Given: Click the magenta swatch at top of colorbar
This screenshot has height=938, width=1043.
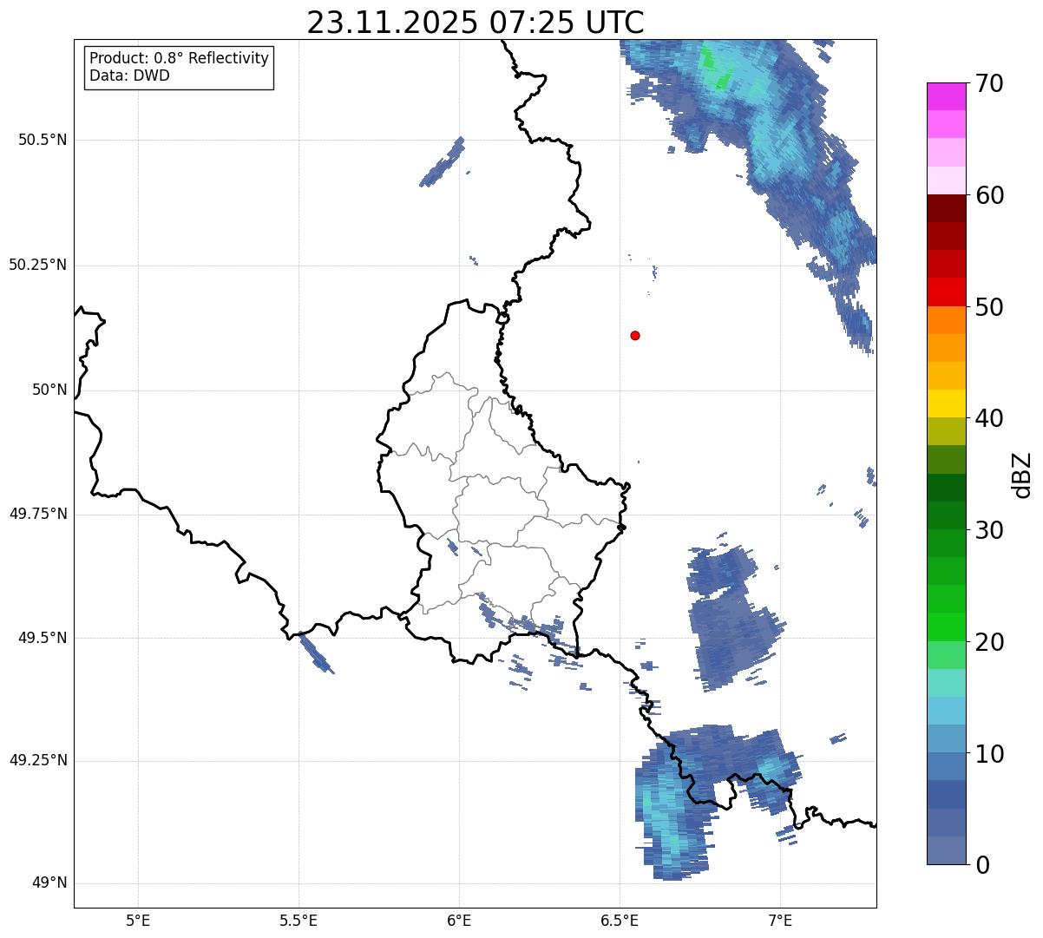Looking at the screenshot, I should point(947,96).
